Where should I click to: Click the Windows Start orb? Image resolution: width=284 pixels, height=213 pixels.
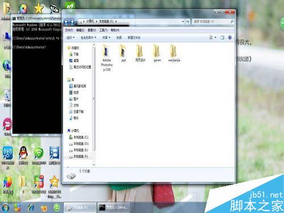click(x=6, y=207)
